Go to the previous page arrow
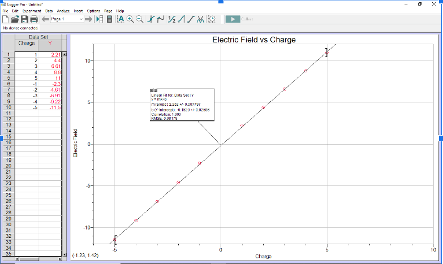 [x=45, y=19]
